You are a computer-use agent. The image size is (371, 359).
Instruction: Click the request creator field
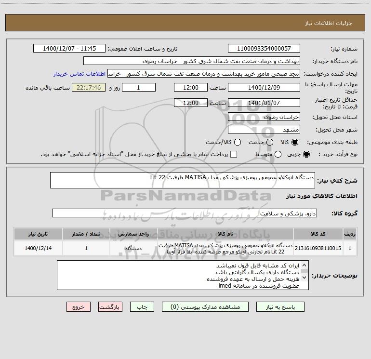pos(204,73)
